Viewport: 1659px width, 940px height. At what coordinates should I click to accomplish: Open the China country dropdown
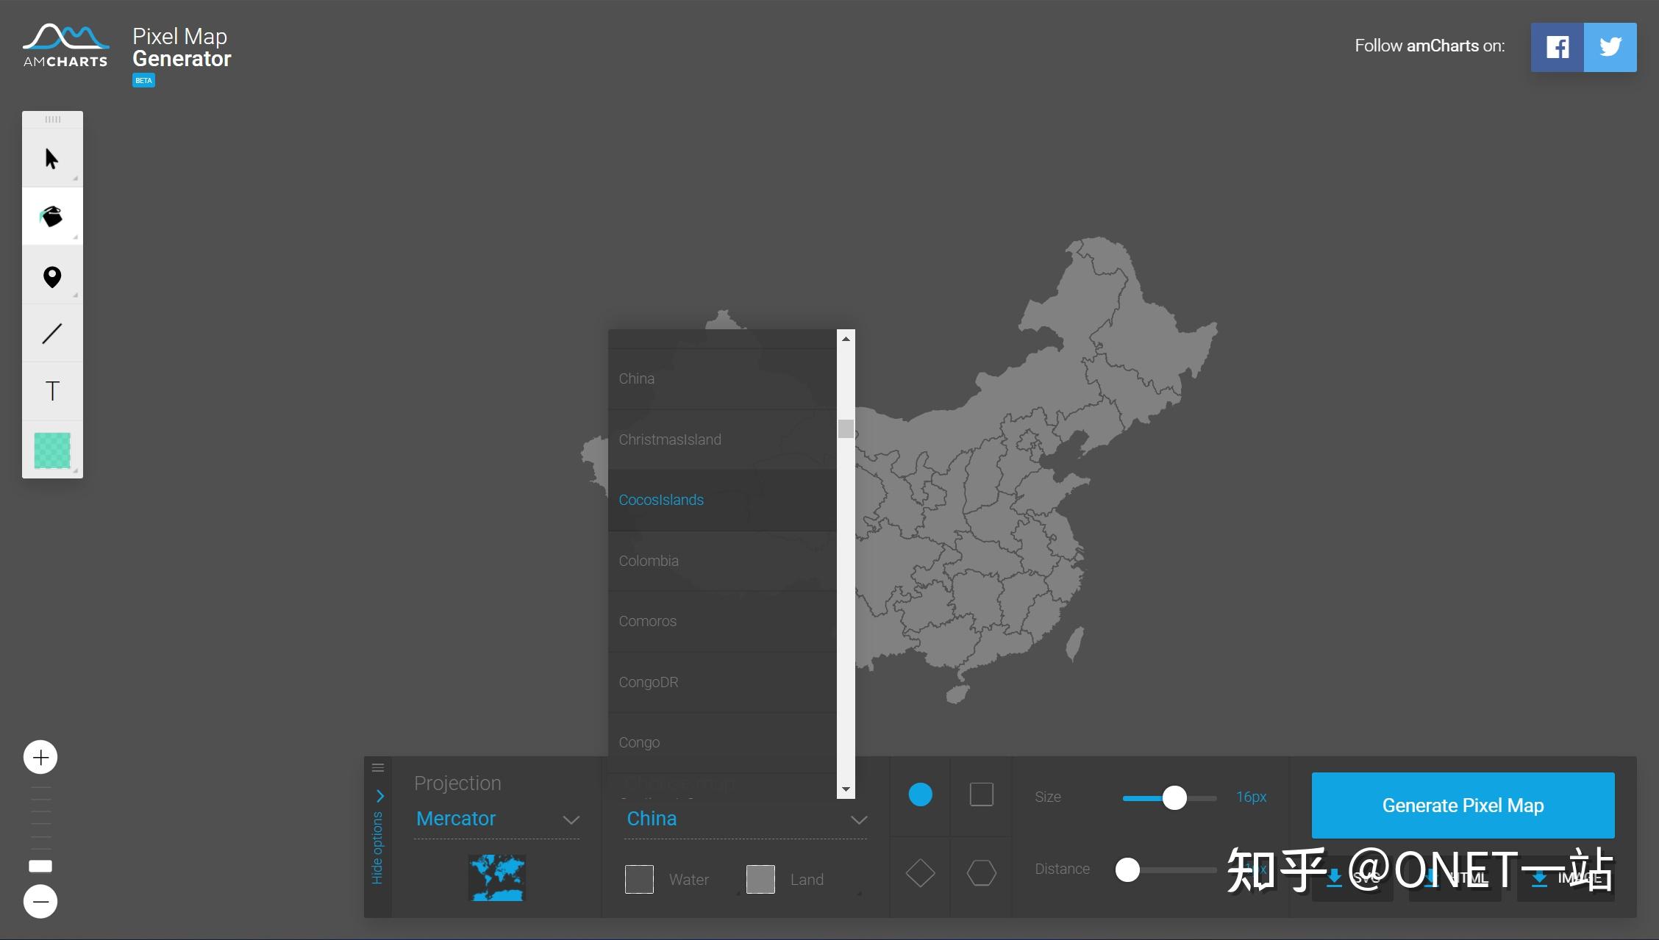pos(744,818)
